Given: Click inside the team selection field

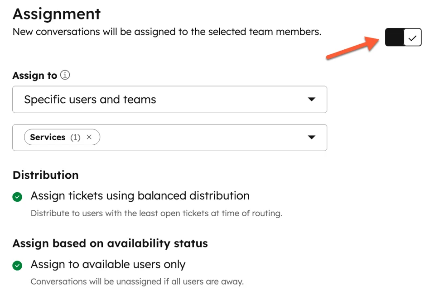Looking at the screenshot, I should coord(204,137).
